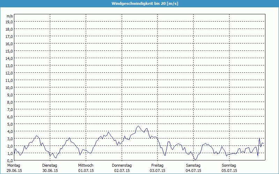Select the Dienstag day label
The width and height of the screenshot is (279, 174).
tap(50, 166)
